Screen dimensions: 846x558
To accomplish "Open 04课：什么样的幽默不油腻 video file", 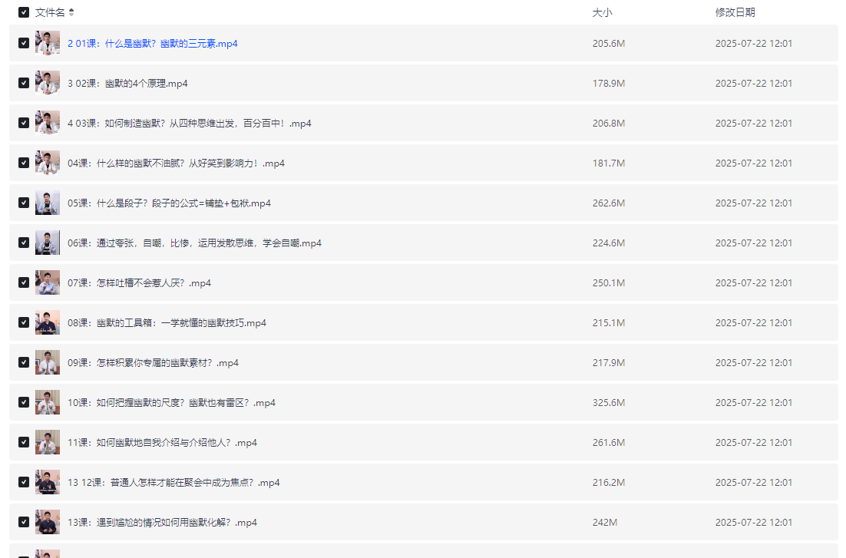I will (x=176, y=163).
